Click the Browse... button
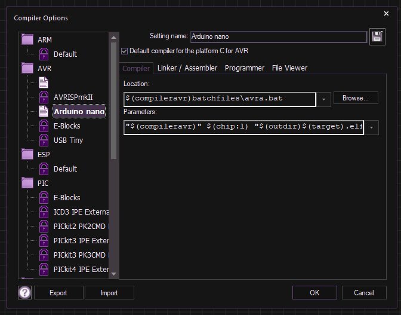Viewport: 401px width, 315px height. coord(356,98)
